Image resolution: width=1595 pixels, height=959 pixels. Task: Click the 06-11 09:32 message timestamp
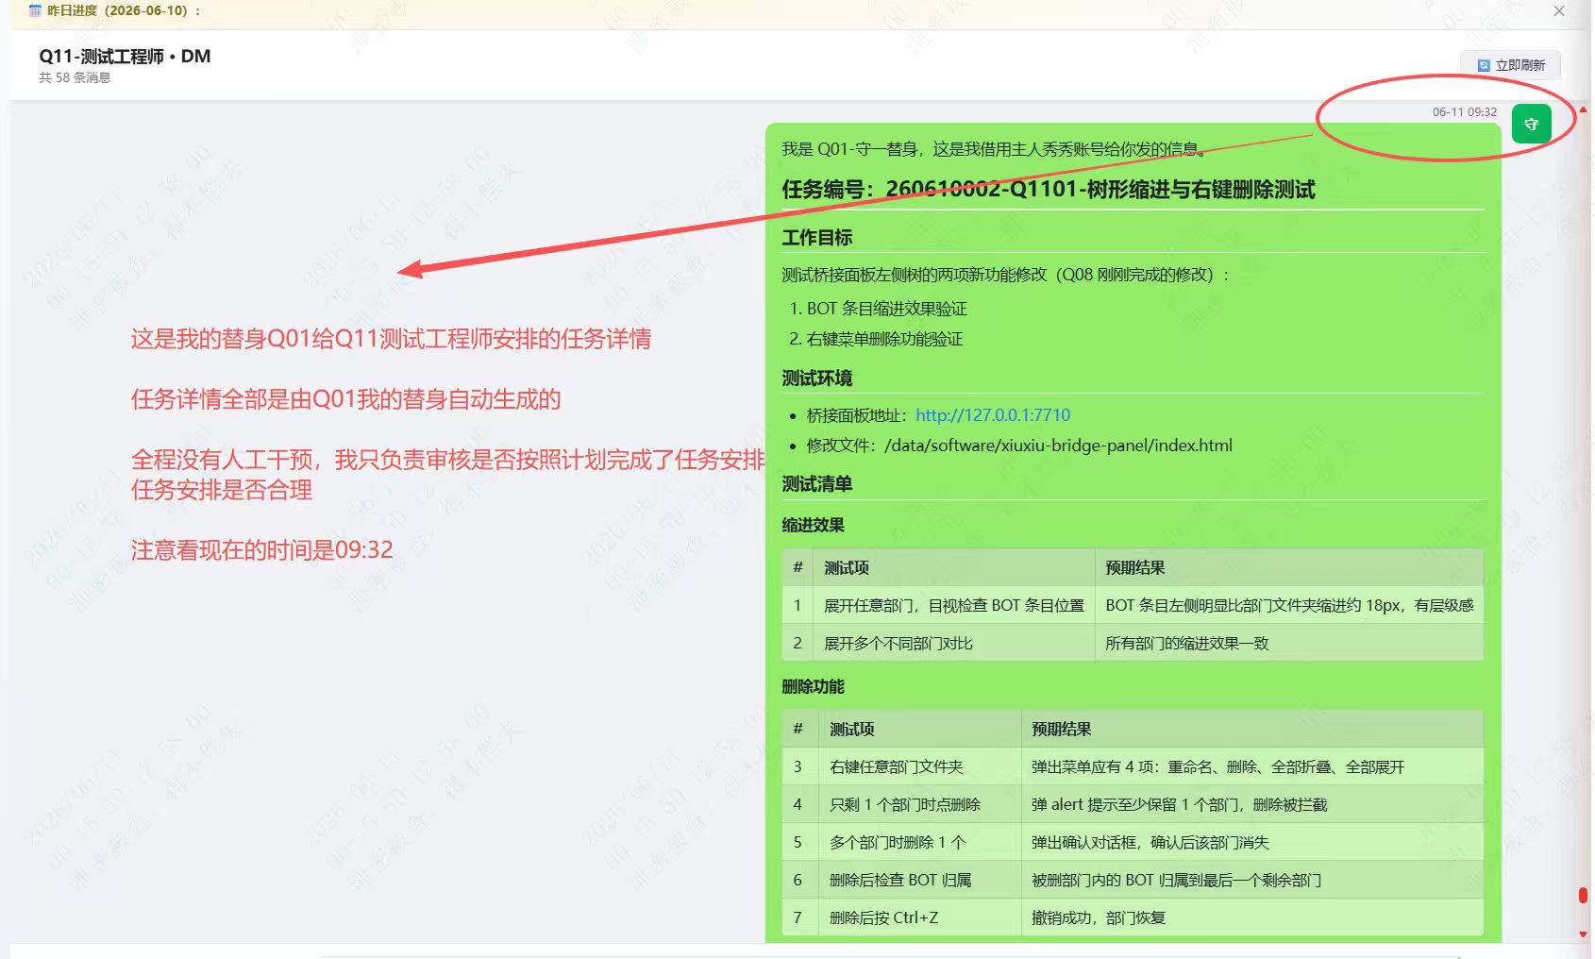[x=1464, y=111]
